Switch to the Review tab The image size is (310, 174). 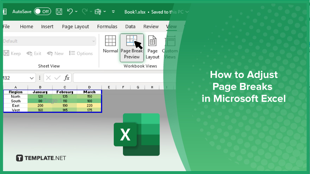[151, 26]
